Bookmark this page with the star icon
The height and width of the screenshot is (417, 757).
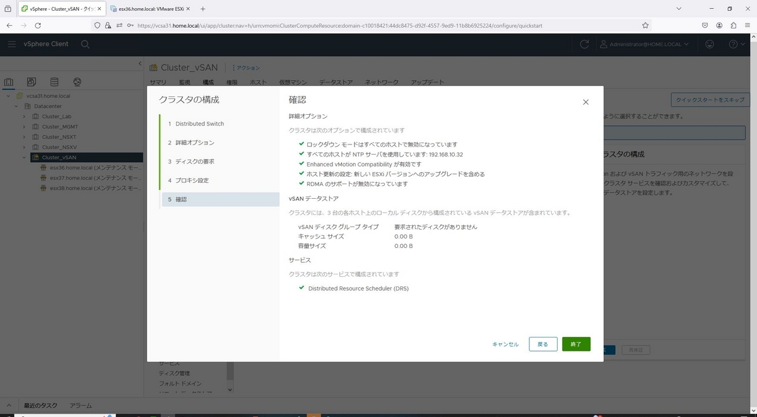pyautogui.click(x=645, y=25)
